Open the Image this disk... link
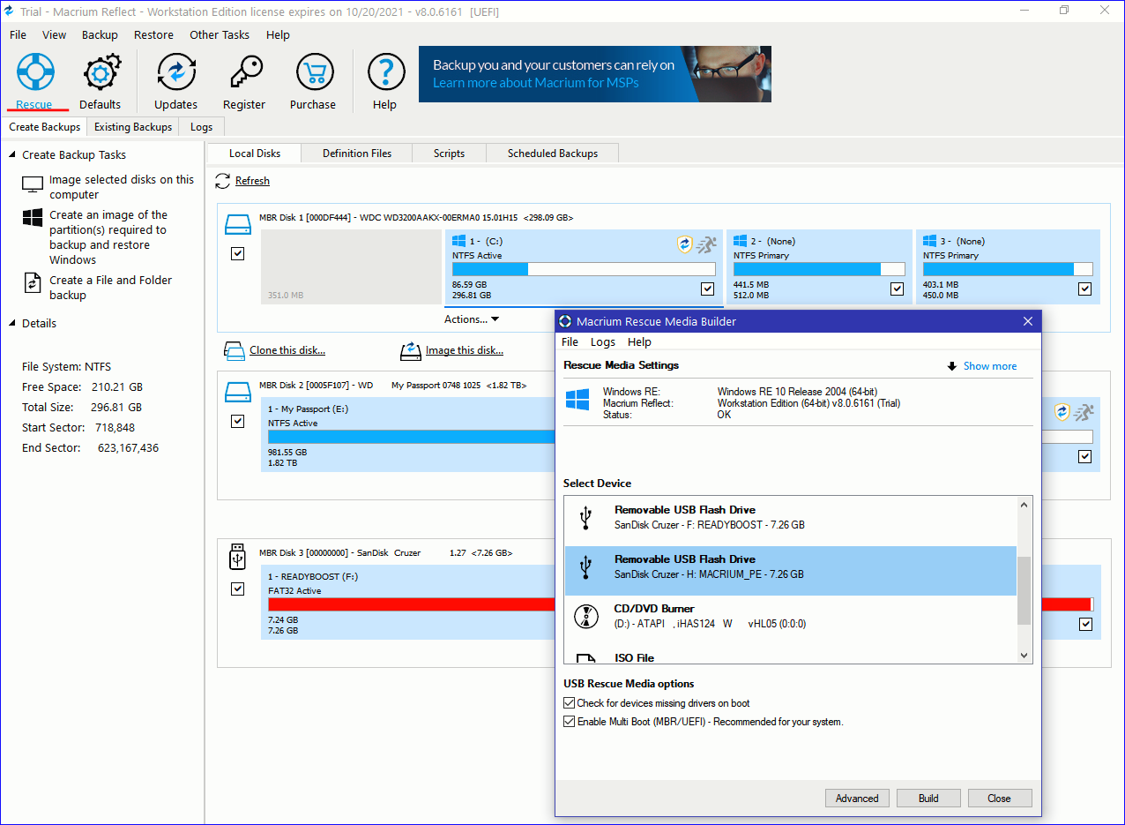 click(x=465, y=350)
